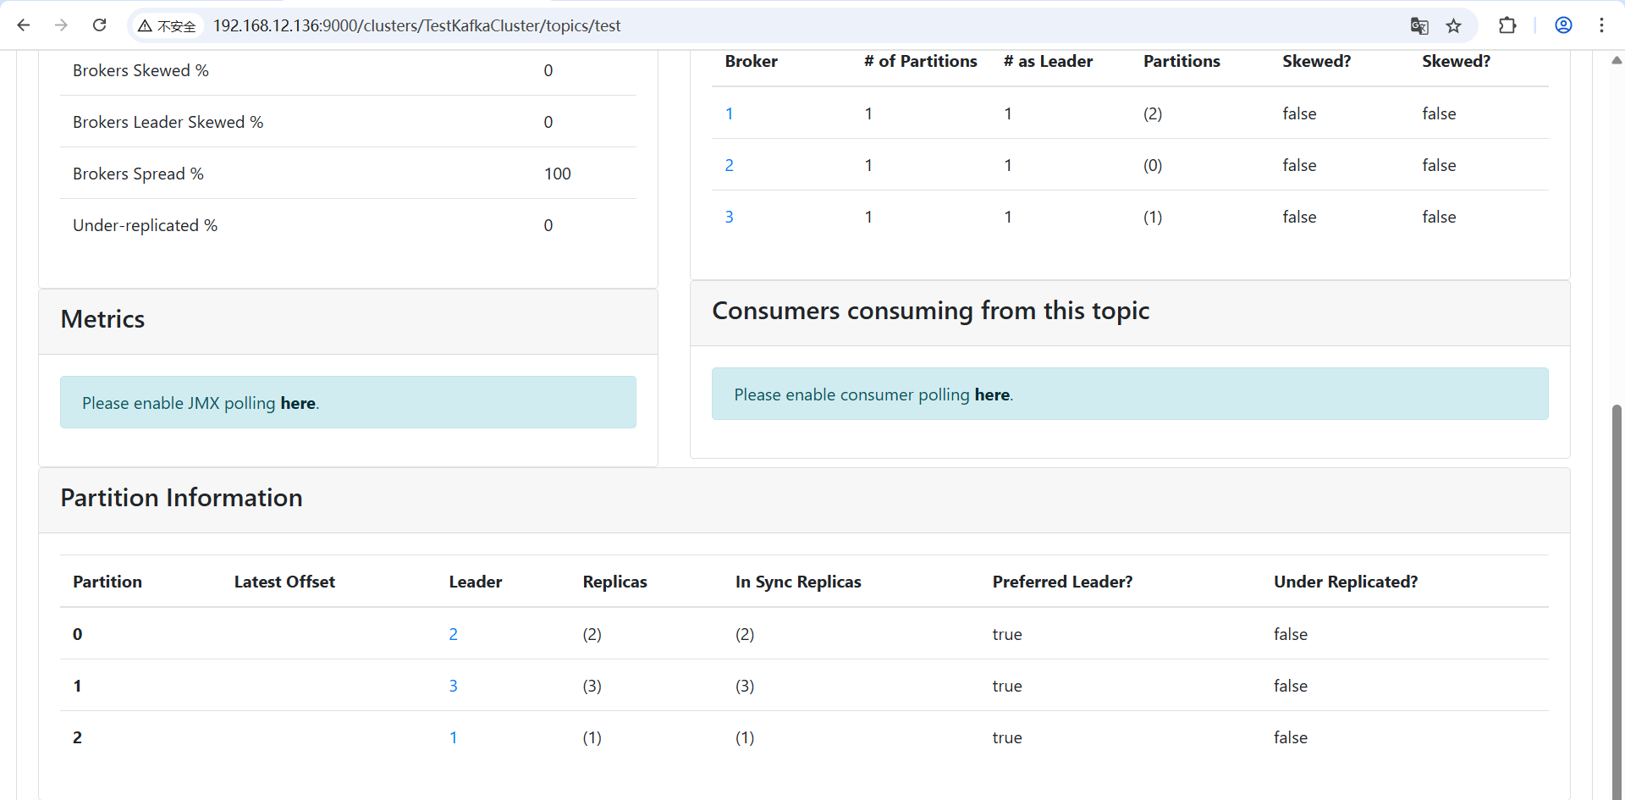Screen dimensions: 1625x800
Task: Open broker 2 link in broker table
Action: point(730,165)
